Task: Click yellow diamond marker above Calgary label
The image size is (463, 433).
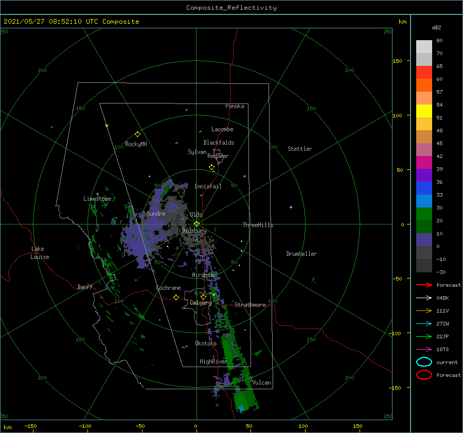Action: click(203, 297)
